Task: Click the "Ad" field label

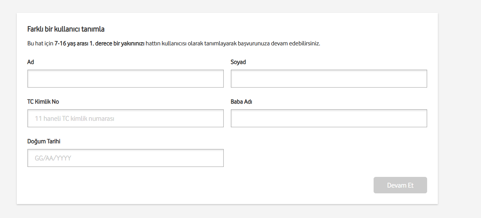Action: tap(31, 62)
